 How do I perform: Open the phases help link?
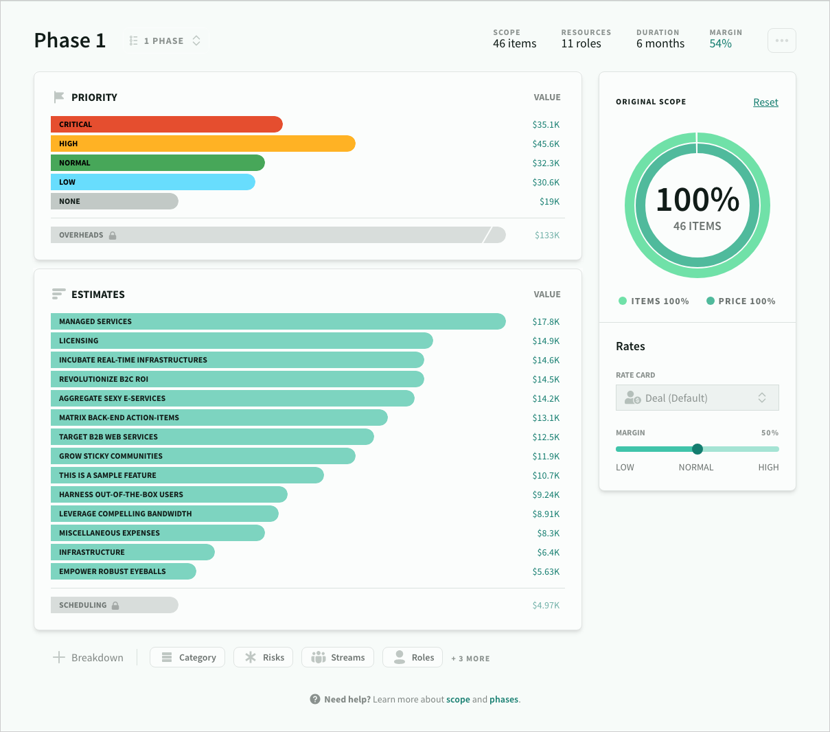[x=504, y=700]
